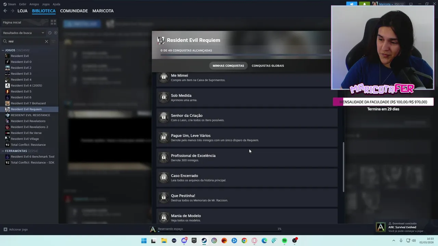Click the Que Pestinha! achievement icon

point(164,197)
